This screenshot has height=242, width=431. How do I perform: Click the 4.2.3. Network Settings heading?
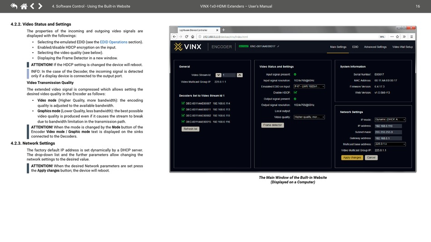pos(33,143)
